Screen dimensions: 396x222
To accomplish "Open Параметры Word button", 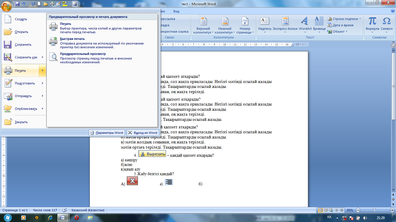I will coord(107,133).
